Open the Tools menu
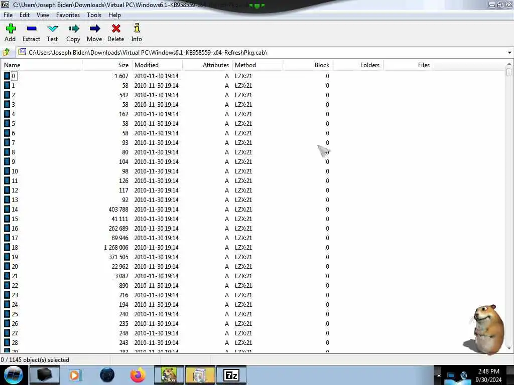514x385 pixels. pos(94,15)
